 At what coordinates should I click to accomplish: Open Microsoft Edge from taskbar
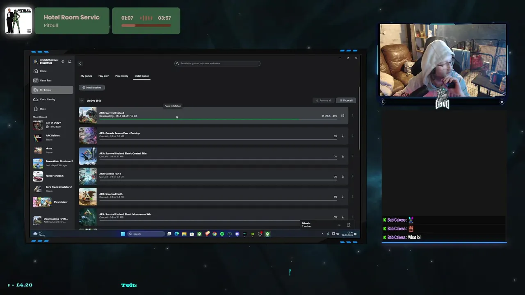[177, 234]
